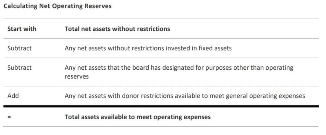Click the thick black divider line
This screenshot has width=326, height=135.
tap(161, 106)
